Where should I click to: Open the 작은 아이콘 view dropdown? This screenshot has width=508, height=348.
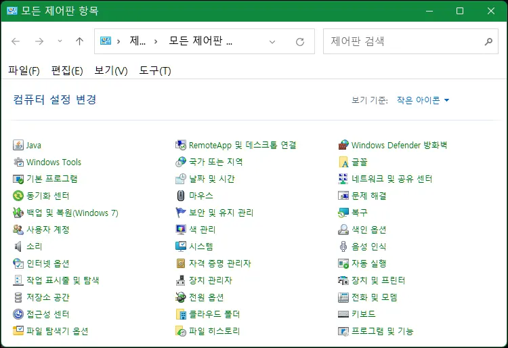423,100
